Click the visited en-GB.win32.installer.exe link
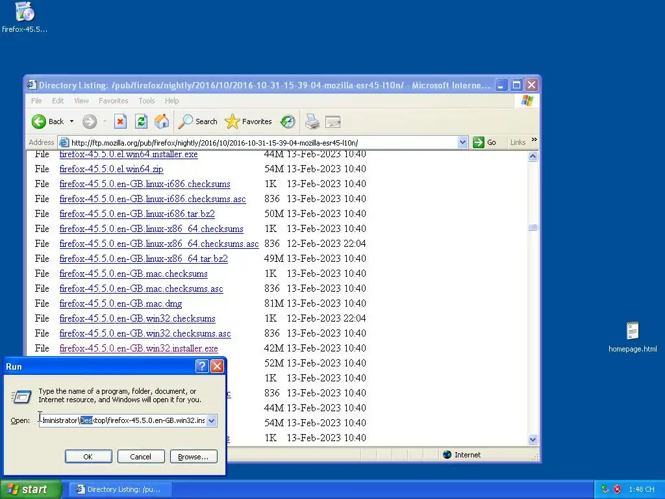 (x=139, y=348)
